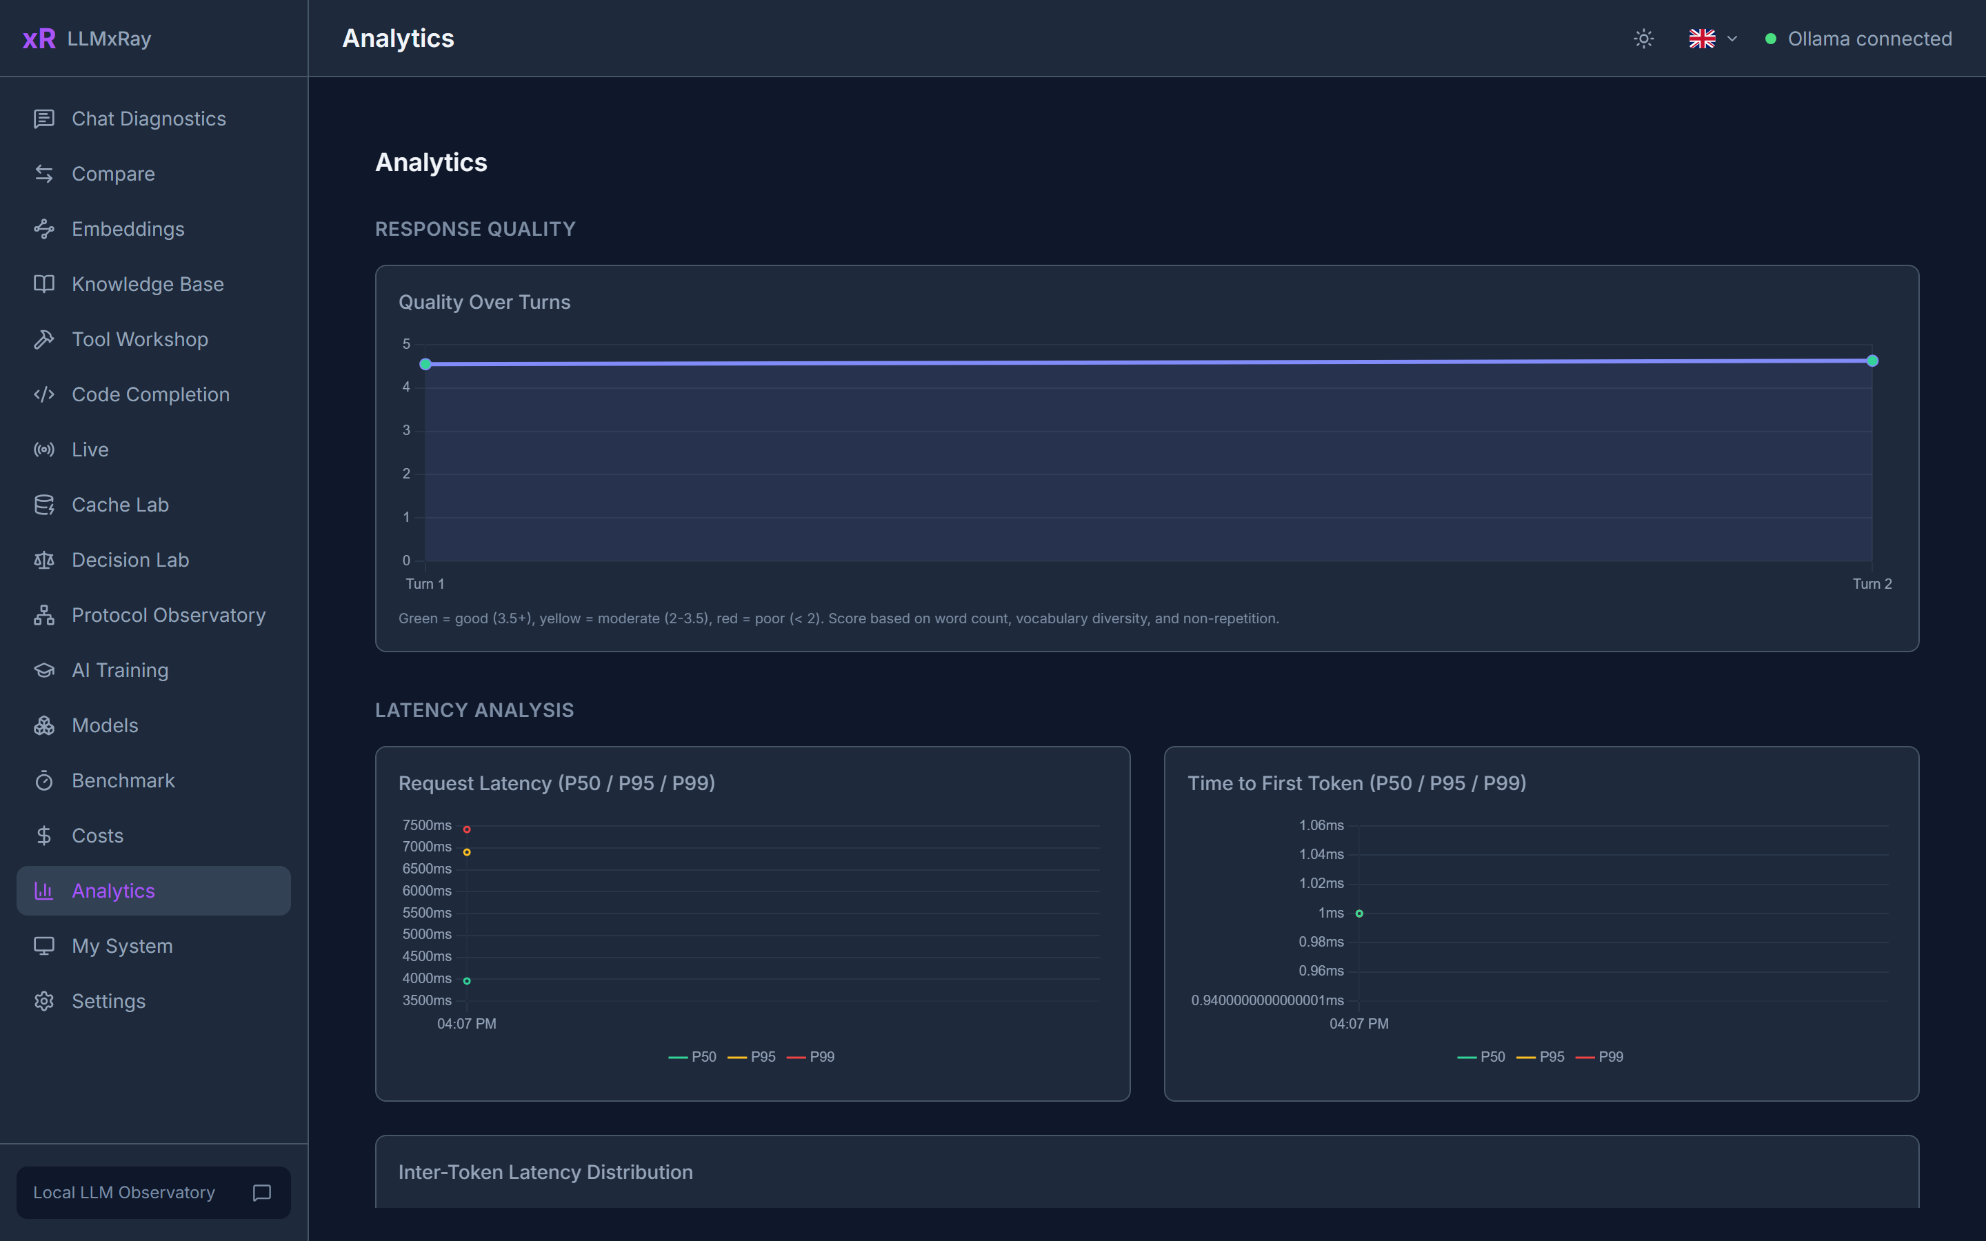Open the Chat Diagnostics page
This screenshot has width=1986, height=1241.
click(x=154, y=119)
